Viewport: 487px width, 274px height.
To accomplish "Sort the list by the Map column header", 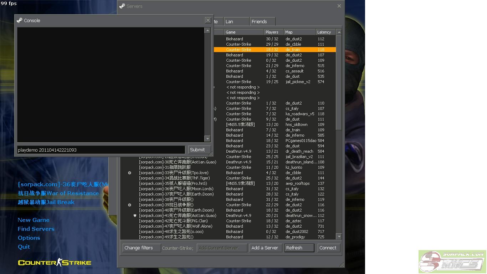I will click(299, 32).
